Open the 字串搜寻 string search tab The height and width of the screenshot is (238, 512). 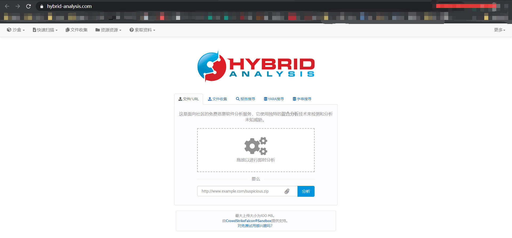click(x=302, y=99)
